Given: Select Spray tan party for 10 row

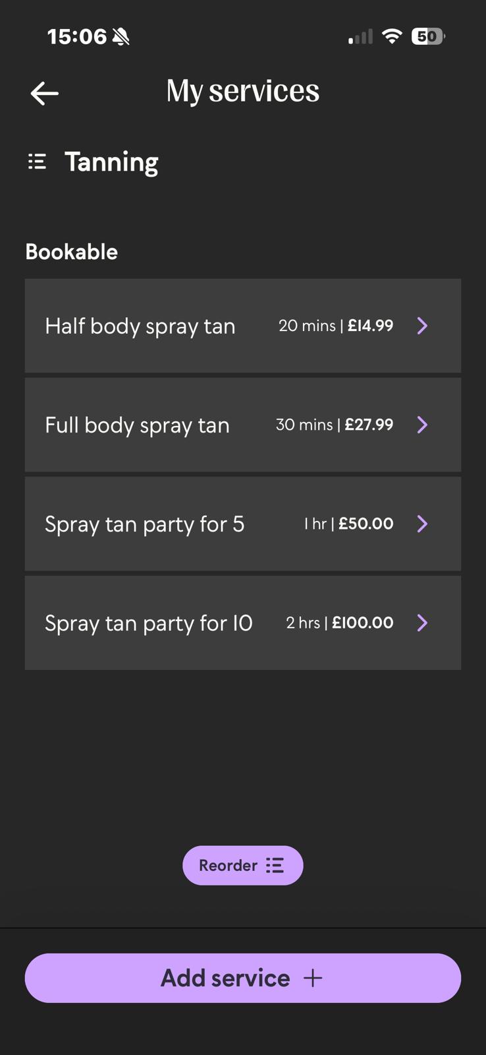Looking at the screenshot, I should coord(148,623).
